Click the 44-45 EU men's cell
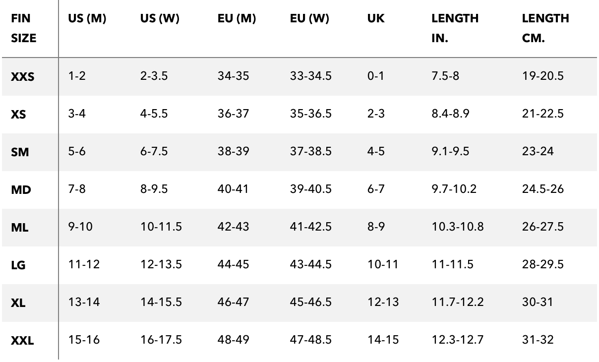599x362 pixels. (x=233, y=265)
